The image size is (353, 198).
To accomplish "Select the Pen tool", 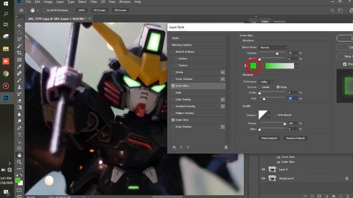I will [19, 128].
